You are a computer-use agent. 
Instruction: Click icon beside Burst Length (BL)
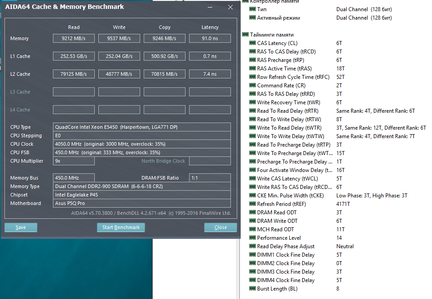252,288
